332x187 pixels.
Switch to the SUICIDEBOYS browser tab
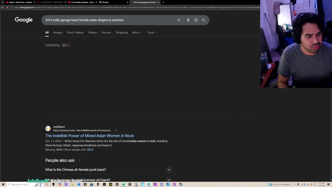(51, 2)
